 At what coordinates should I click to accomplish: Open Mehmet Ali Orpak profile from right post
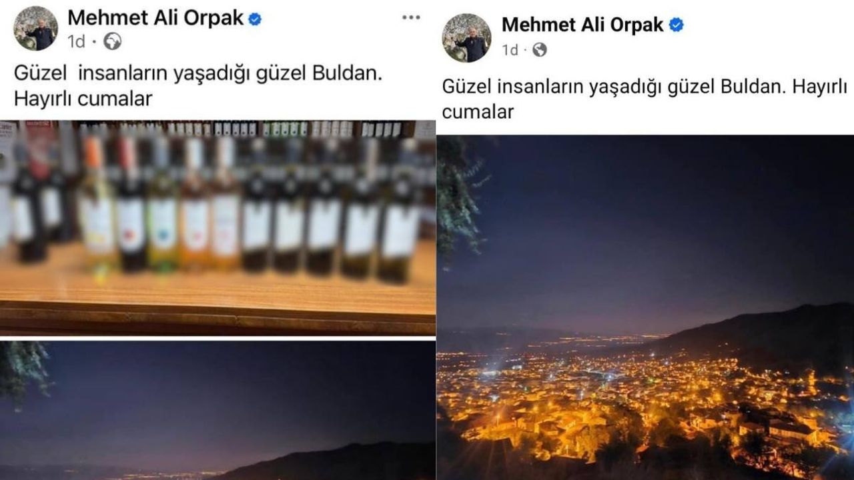tap(582, 25)
